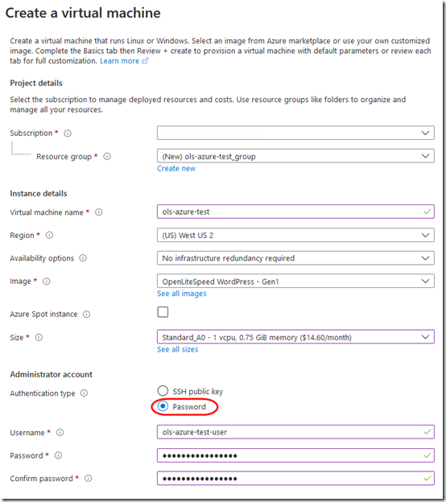Open the Subscription dropdown
The height and width of the screenshot is (502, 446).
tap(295, 133)
